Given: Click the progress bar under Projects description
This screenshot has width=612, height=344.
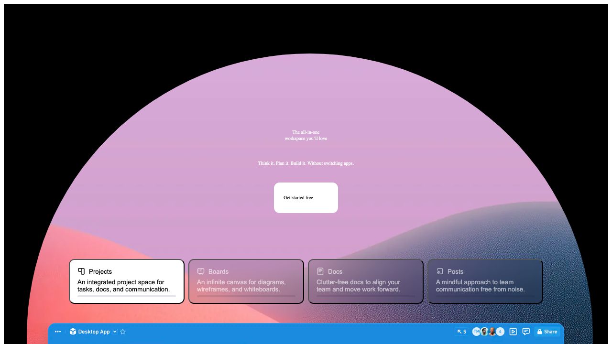Looking at the screenshot, I should click(127, 296).
